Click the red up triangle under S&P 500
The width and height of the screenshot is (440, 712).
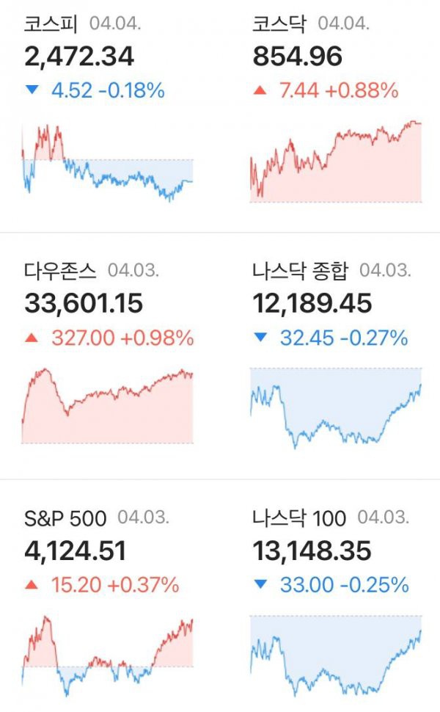[32, 584]
